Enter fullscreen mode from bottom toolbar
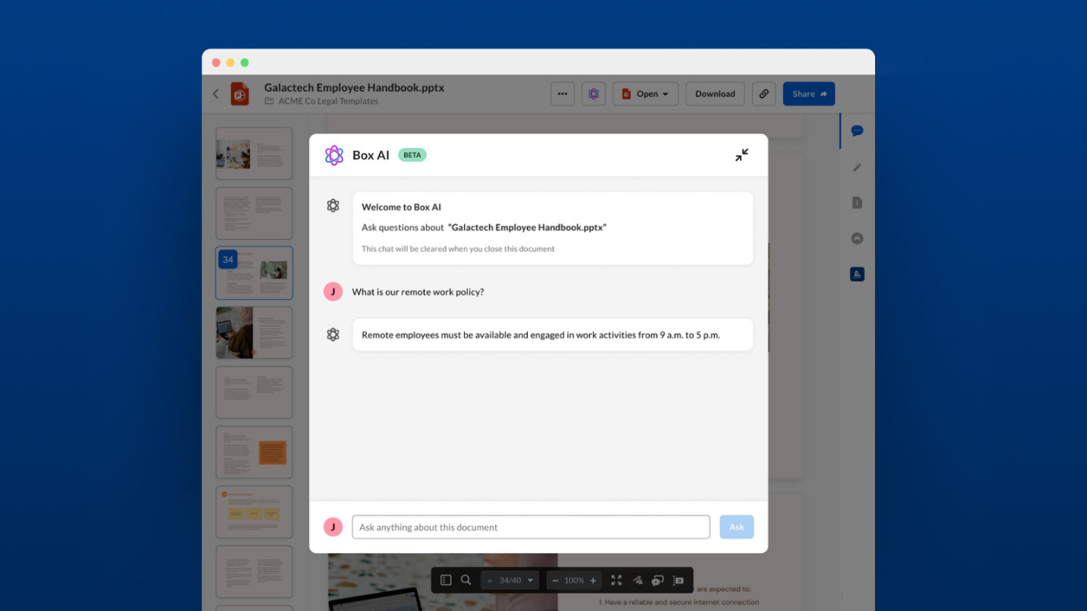The image size is (1087, 611). pos(616,580)
